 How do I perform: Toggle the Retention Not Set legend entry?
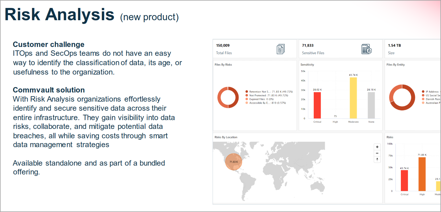click(269, 92)
